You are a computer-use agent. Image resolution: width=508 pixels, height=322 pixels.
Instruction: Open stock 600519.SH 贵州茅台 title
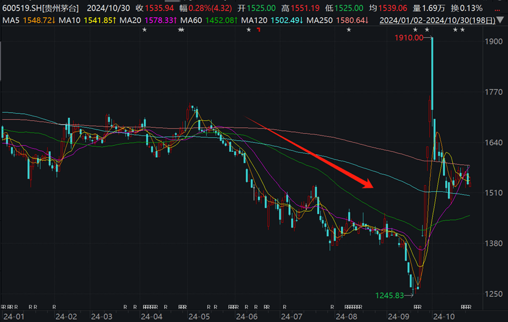41,8
